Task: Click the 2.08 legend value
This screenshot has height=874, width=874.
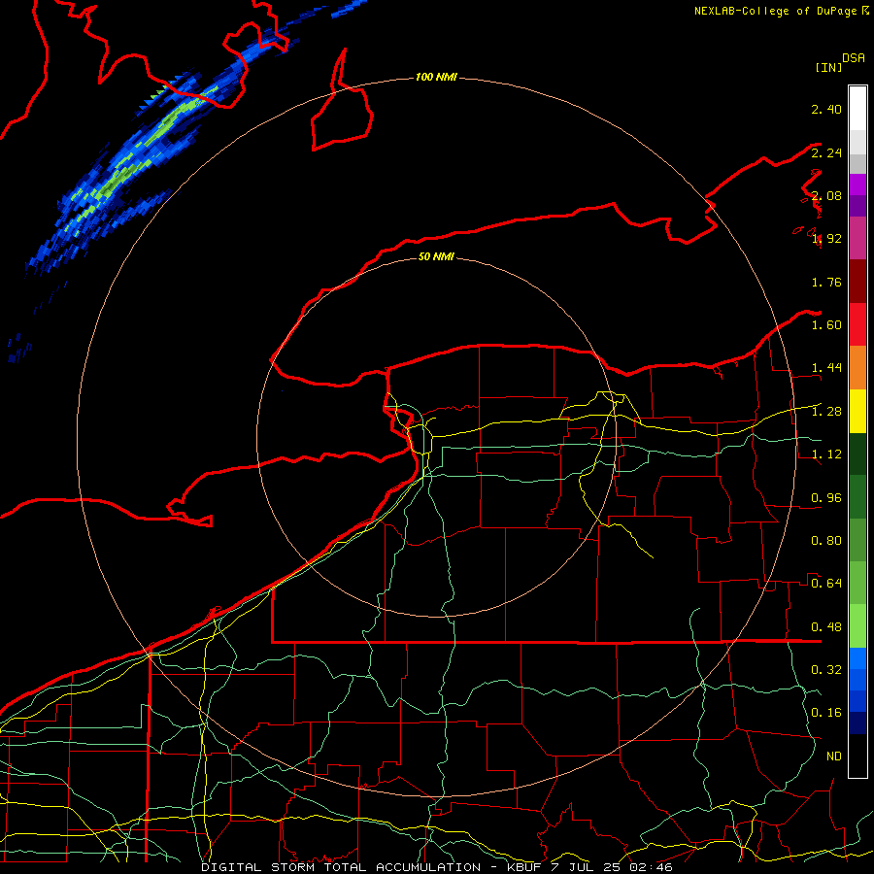Action: [x=826, y=195]
